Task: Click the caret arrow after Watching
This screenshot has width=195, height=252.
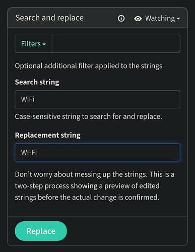Action: pos(178,19)
